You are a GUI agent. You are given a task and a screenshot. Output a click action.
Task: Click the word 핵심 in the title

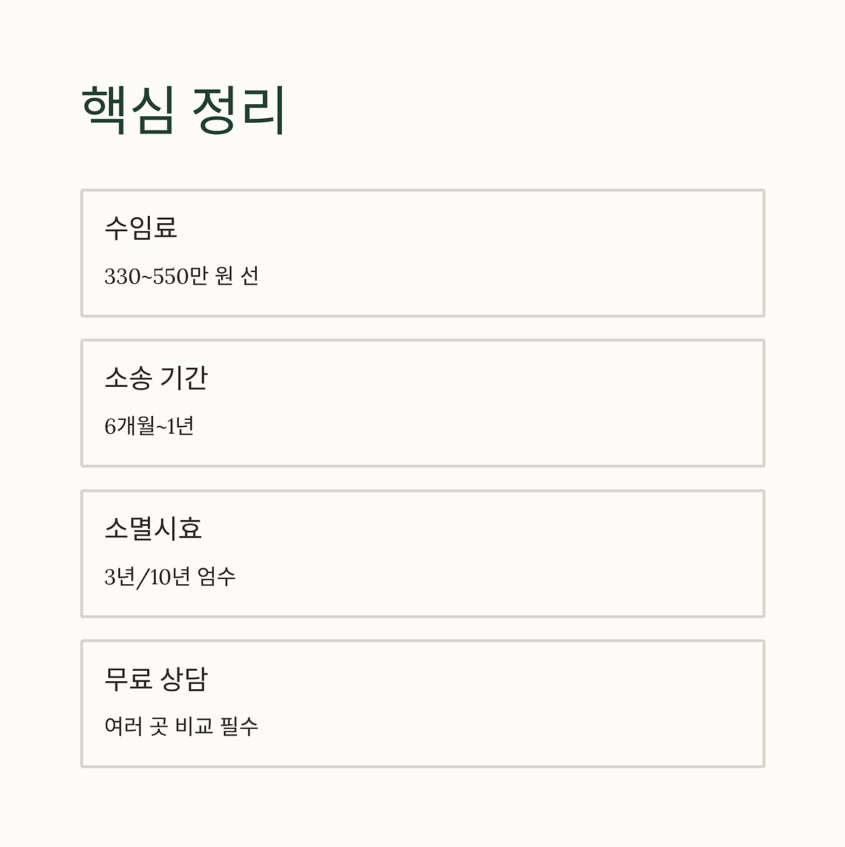128,110
